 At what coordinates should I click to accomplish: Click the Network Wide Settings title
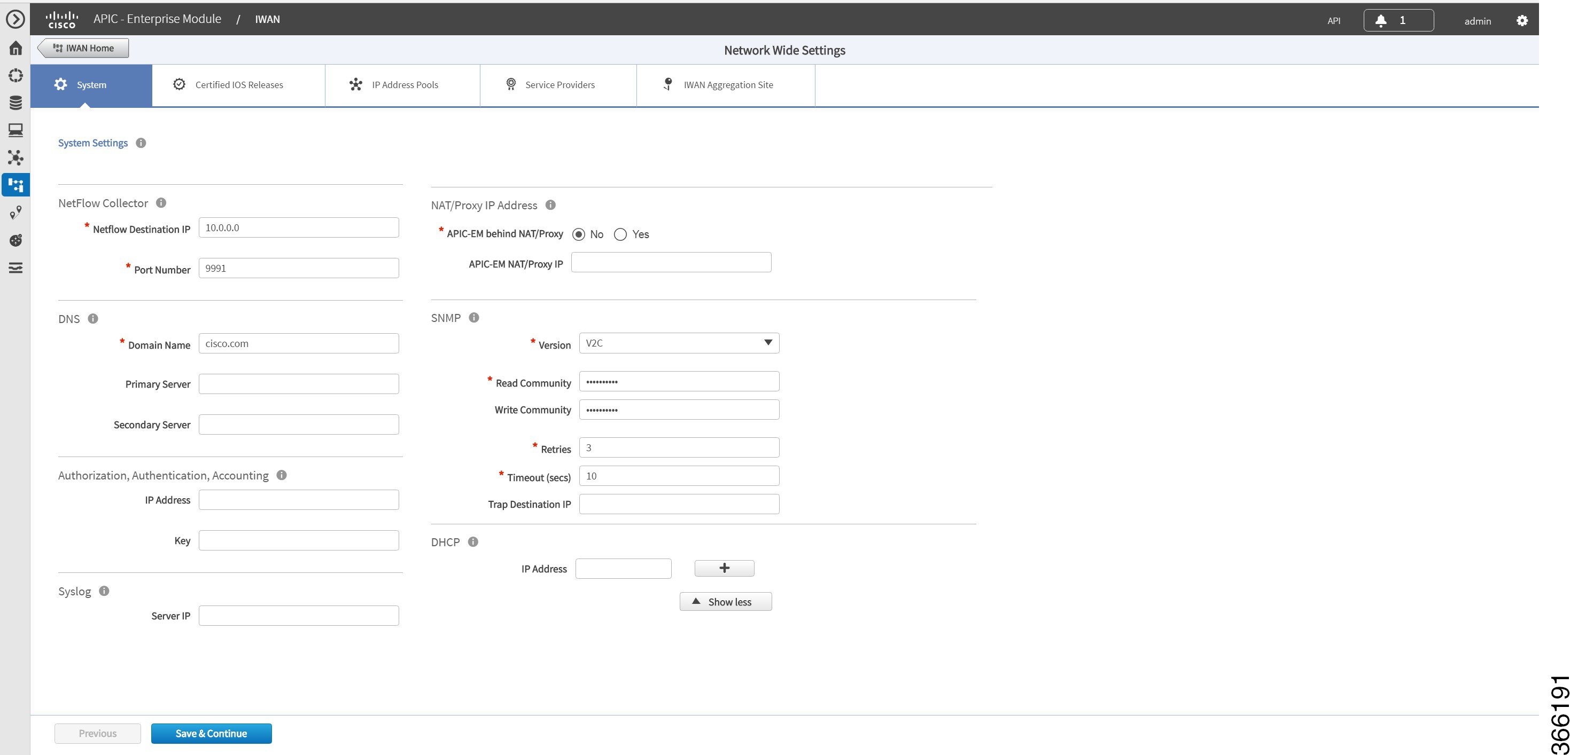click(x=784, y=51)
